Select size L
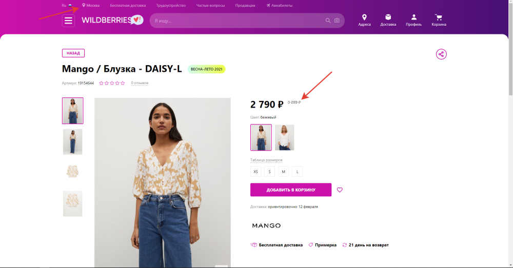 [x=298, y=172]
